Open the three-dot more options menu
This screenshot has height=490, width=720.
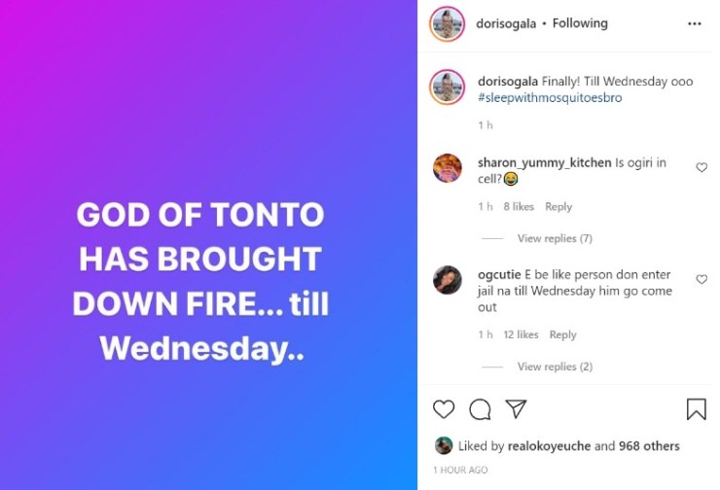(x=695, y=23)
